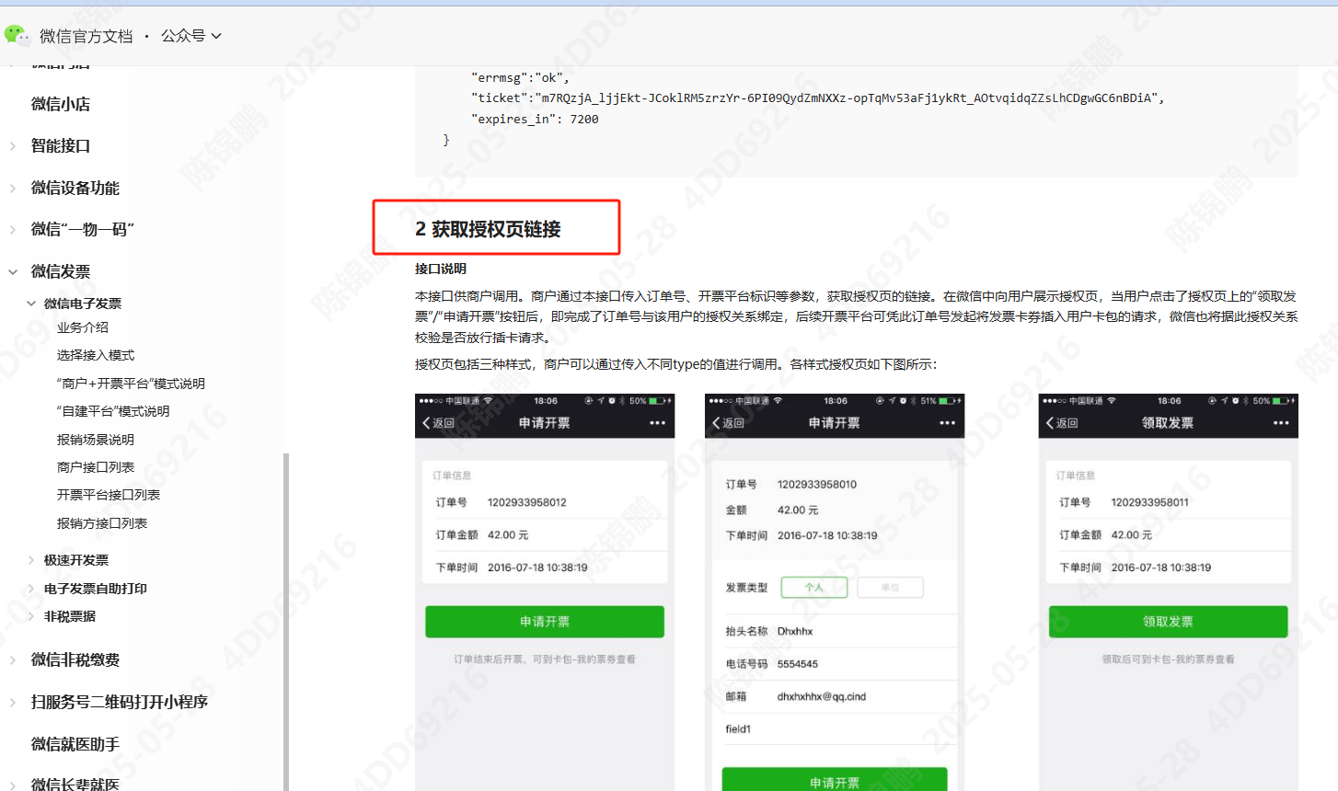Open 开票平台接口列表 page
The height and width of the screenshot is (791, 1338).
[109, 495]
